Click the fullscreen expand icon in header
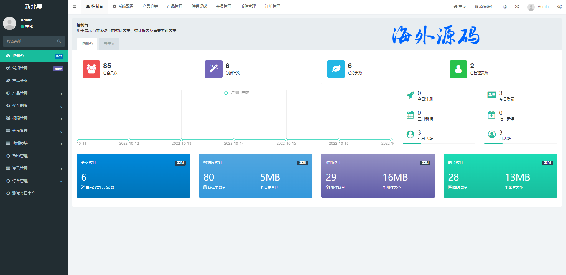Image resolution: width=566 pixels, height=275 pixels. pos(517,6)
